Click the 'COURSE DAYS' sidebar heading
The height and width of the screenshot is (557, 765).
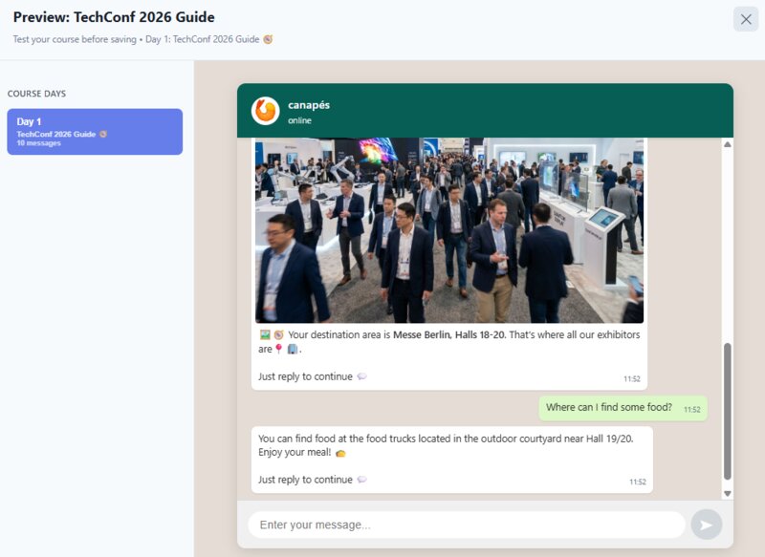36,94
